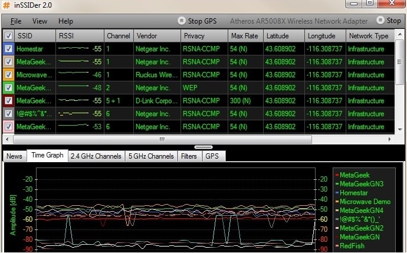Viewport: 407px width, 253px height.
Task: Click the Stop GPS icon
Action: point(182,21)
